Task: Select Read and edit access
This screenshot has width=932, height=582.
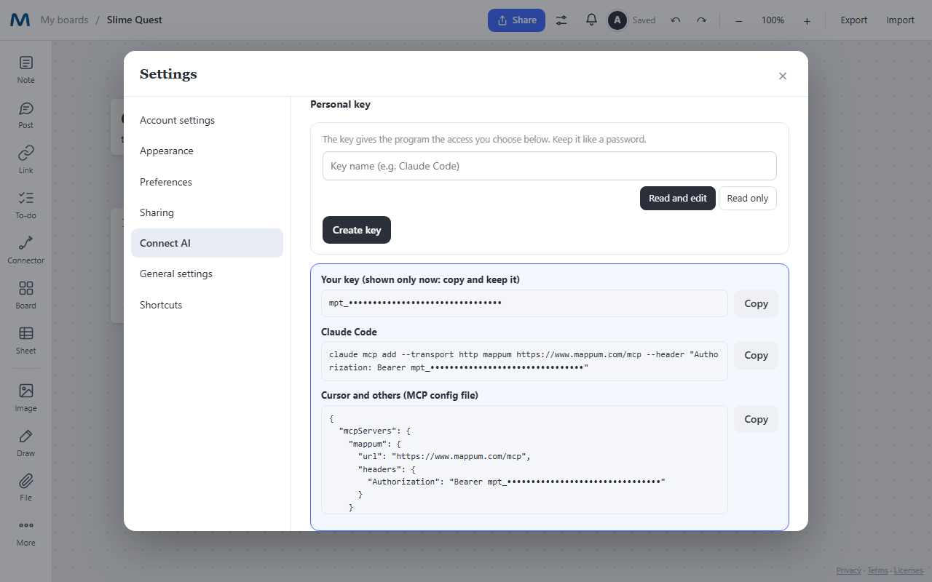Action: pyautogui.click(x=678, y=198)
